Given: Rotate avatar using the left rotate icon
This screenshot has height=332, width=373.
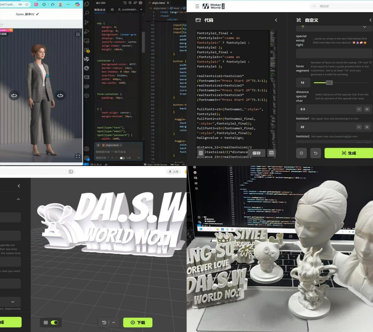Looking at the screenshot, I should 14,96.
